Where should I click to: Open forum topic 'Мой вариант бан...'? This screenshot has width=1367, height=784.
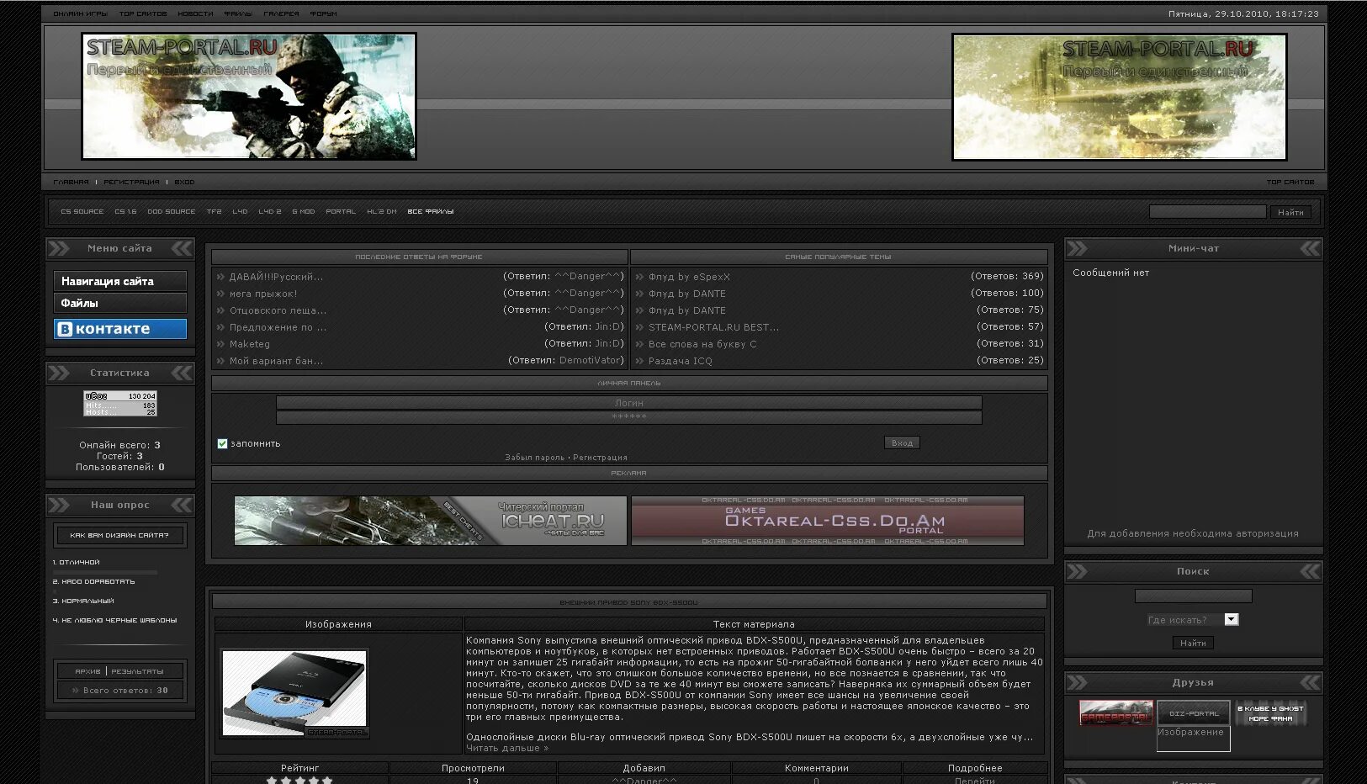276,361
